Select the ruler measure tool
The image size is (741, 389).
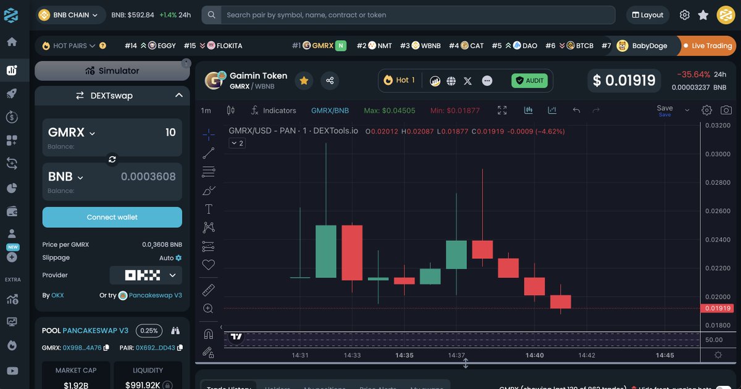click(209, 290)
